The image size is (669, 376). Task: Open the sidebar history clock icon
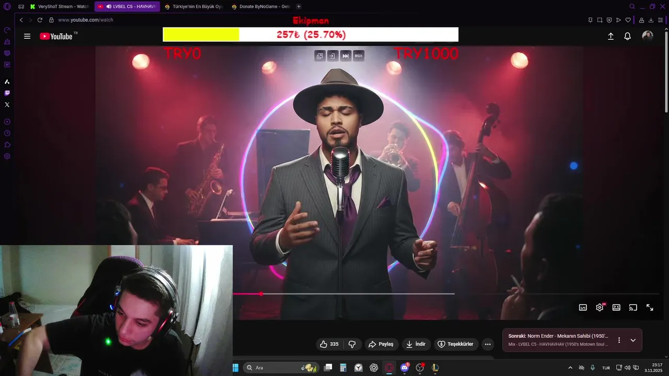coord(7,133)
